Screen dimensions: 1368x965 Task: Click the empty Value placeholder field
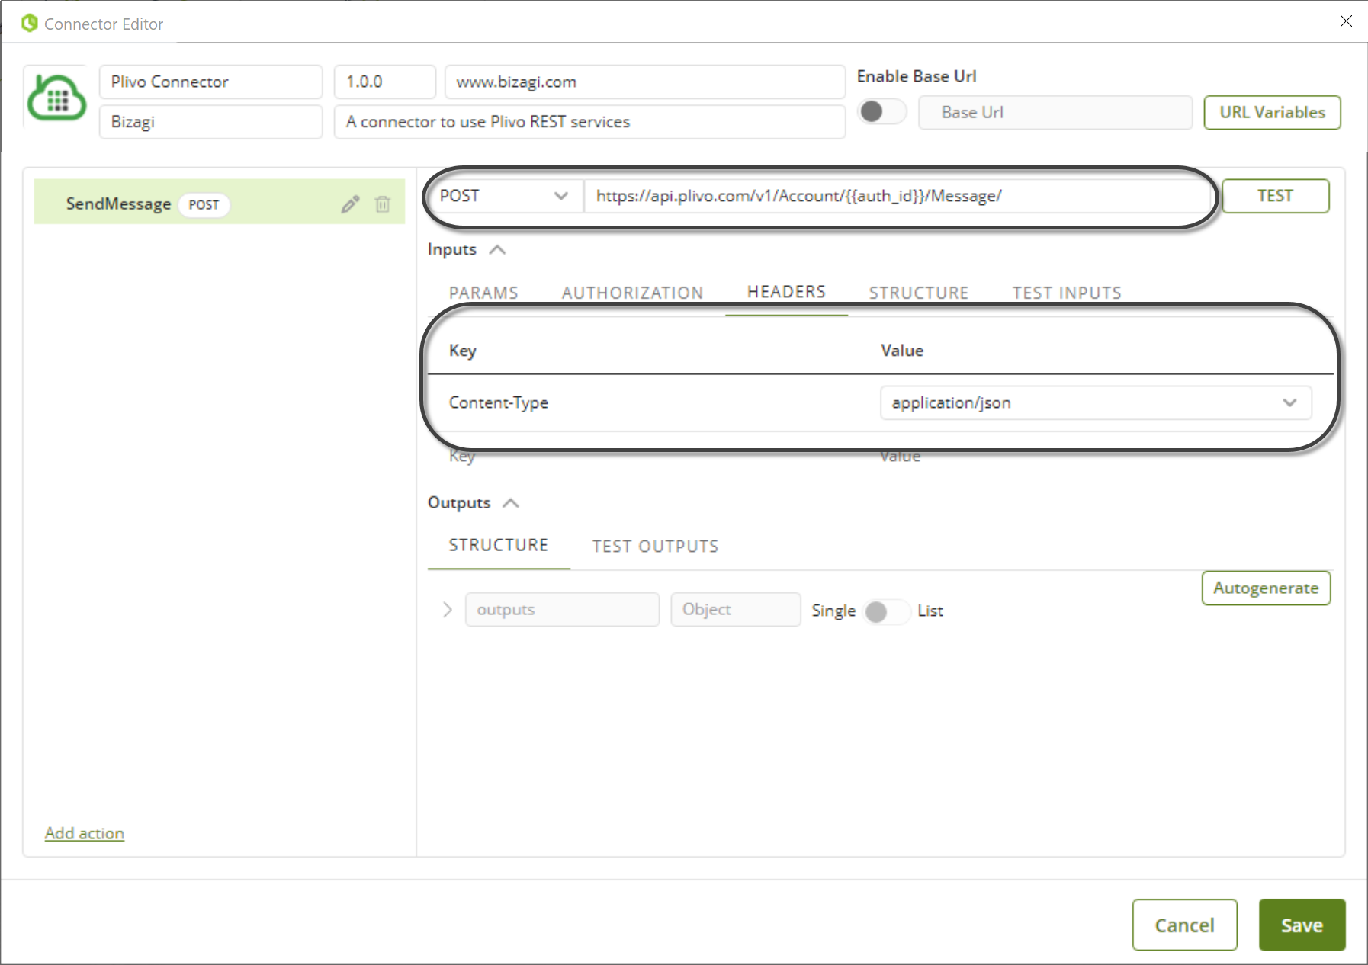901,456
